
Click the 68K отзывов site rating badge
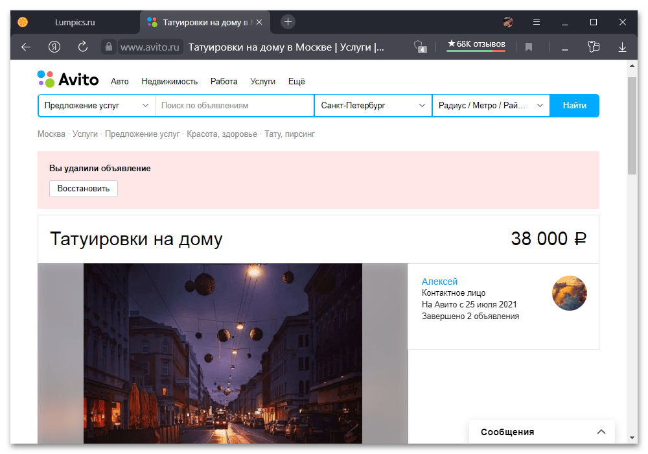476,45
